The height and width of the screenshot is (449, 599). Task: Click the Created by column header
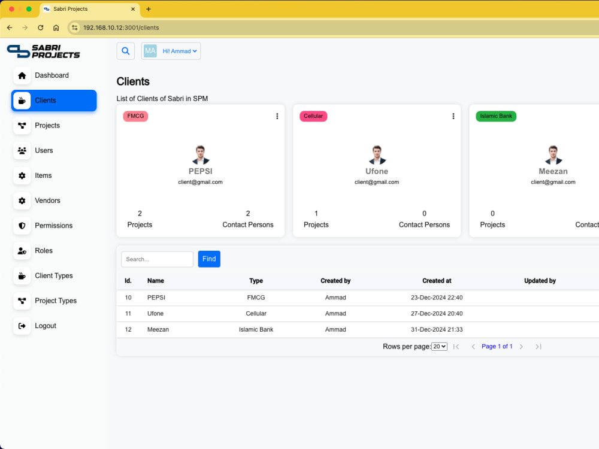click(335, 281)
